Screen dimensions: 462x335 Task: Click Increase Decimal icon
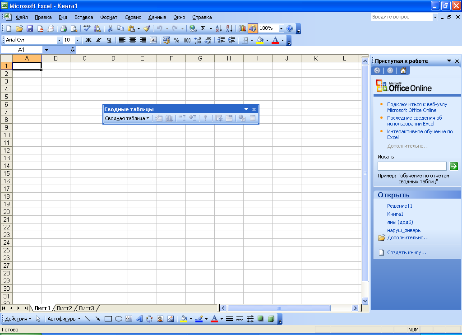(198, 40)
